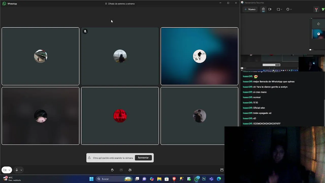Screen dimensions: 325x183
Task: Raise hand in the WhatsApp call
Action: click(x=112, y=170)
